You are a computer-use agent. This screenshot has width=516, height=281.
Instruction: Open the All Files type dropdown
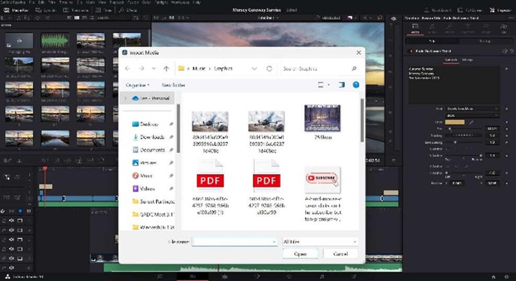[320, 242]
